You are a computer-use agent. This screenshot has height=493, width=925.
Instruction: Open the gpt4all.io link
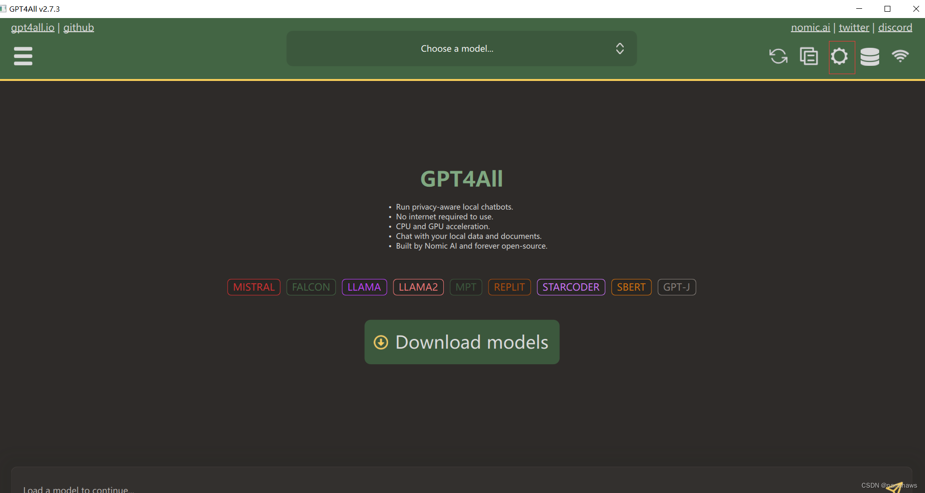33,28
